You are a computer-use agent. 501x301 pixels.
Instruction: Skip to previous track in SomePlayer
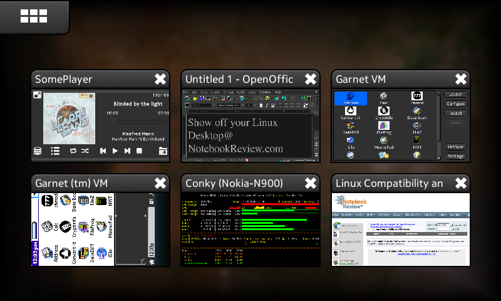click(x=103, y=150)
